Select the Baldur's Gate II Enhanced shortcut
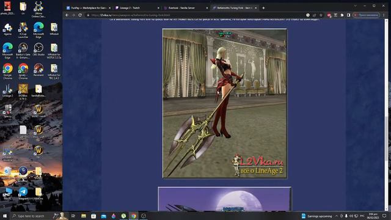This screenshot has width=391, height=220. [x=23, y=51]
